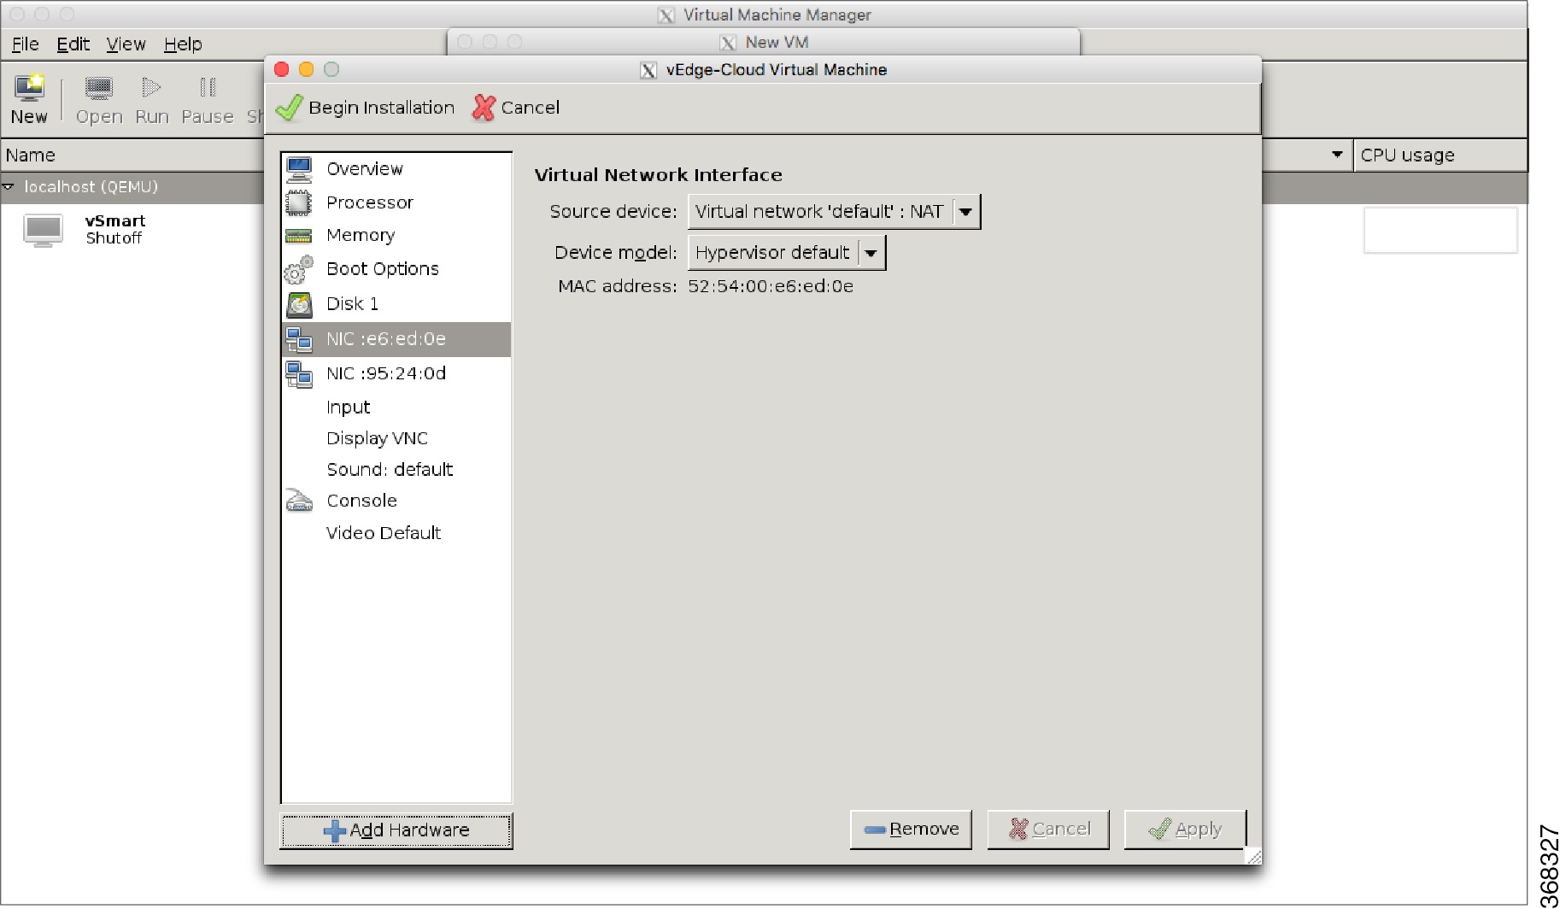This screenshot has width=1560, height=909.
Task: Open Boot Options settings
Action: (x=381, y=268)
